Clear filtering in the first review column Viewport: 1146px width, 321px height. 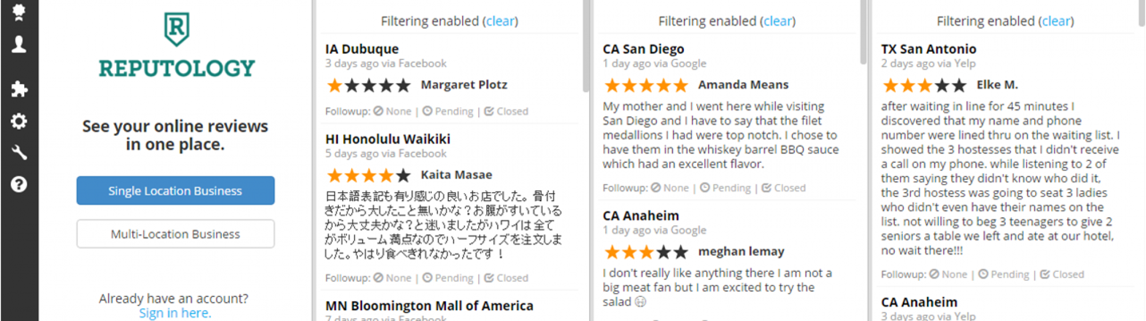pyautogui.click(x=500, y=21)
